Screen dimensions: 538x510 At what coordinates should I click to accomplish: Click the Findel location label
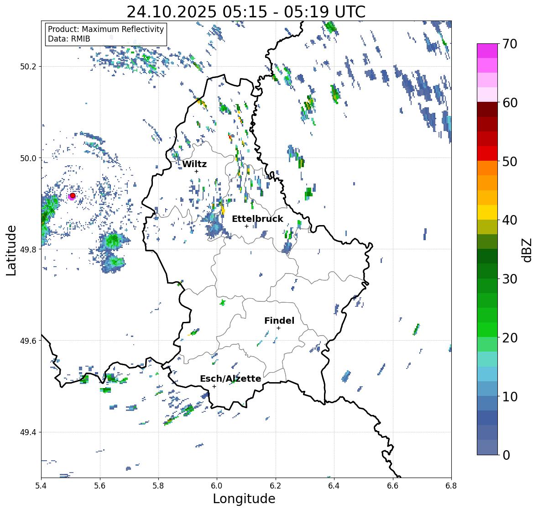[279, 321]
